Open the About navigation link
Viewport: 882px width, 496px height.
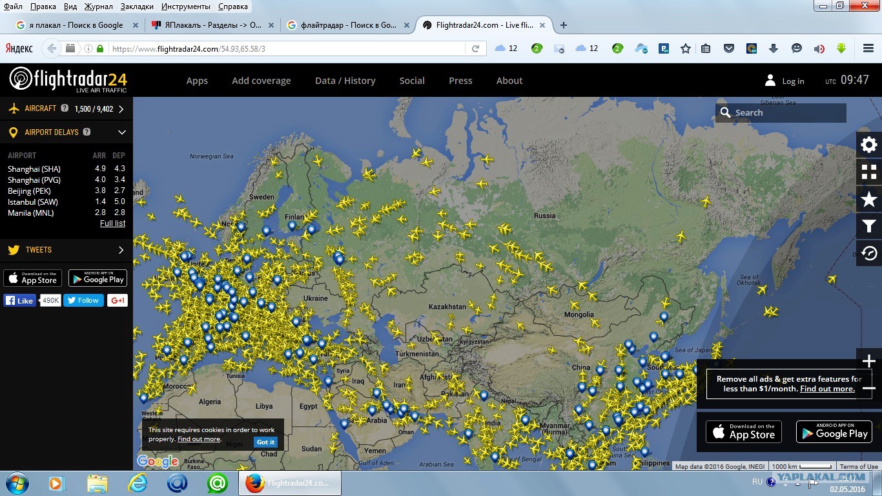click(509, 81)
